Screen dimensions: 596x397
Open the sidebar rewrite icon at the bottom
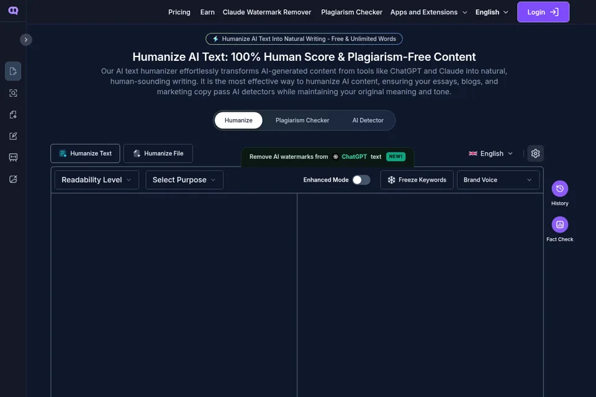(13, 179)
